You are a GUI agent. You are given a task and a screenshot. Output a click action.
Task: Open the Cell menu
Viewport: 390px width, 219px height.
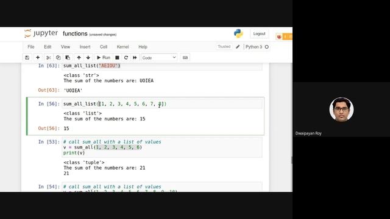pyautogui.click(x=104, y=47)
